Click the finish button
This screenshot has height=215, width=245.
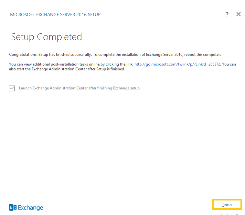(227, 204)
